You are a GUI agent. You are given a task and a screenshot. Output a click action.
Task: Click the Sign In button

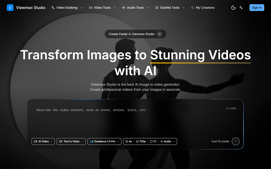tap(257, 8)
